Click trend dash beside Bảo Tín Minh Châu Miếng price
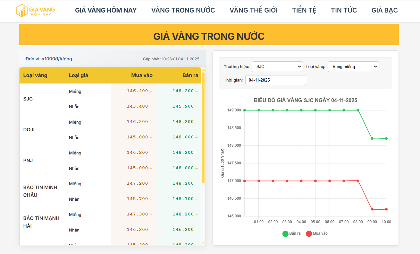Viewport: 420px width, 254px height. pos(151,184)
